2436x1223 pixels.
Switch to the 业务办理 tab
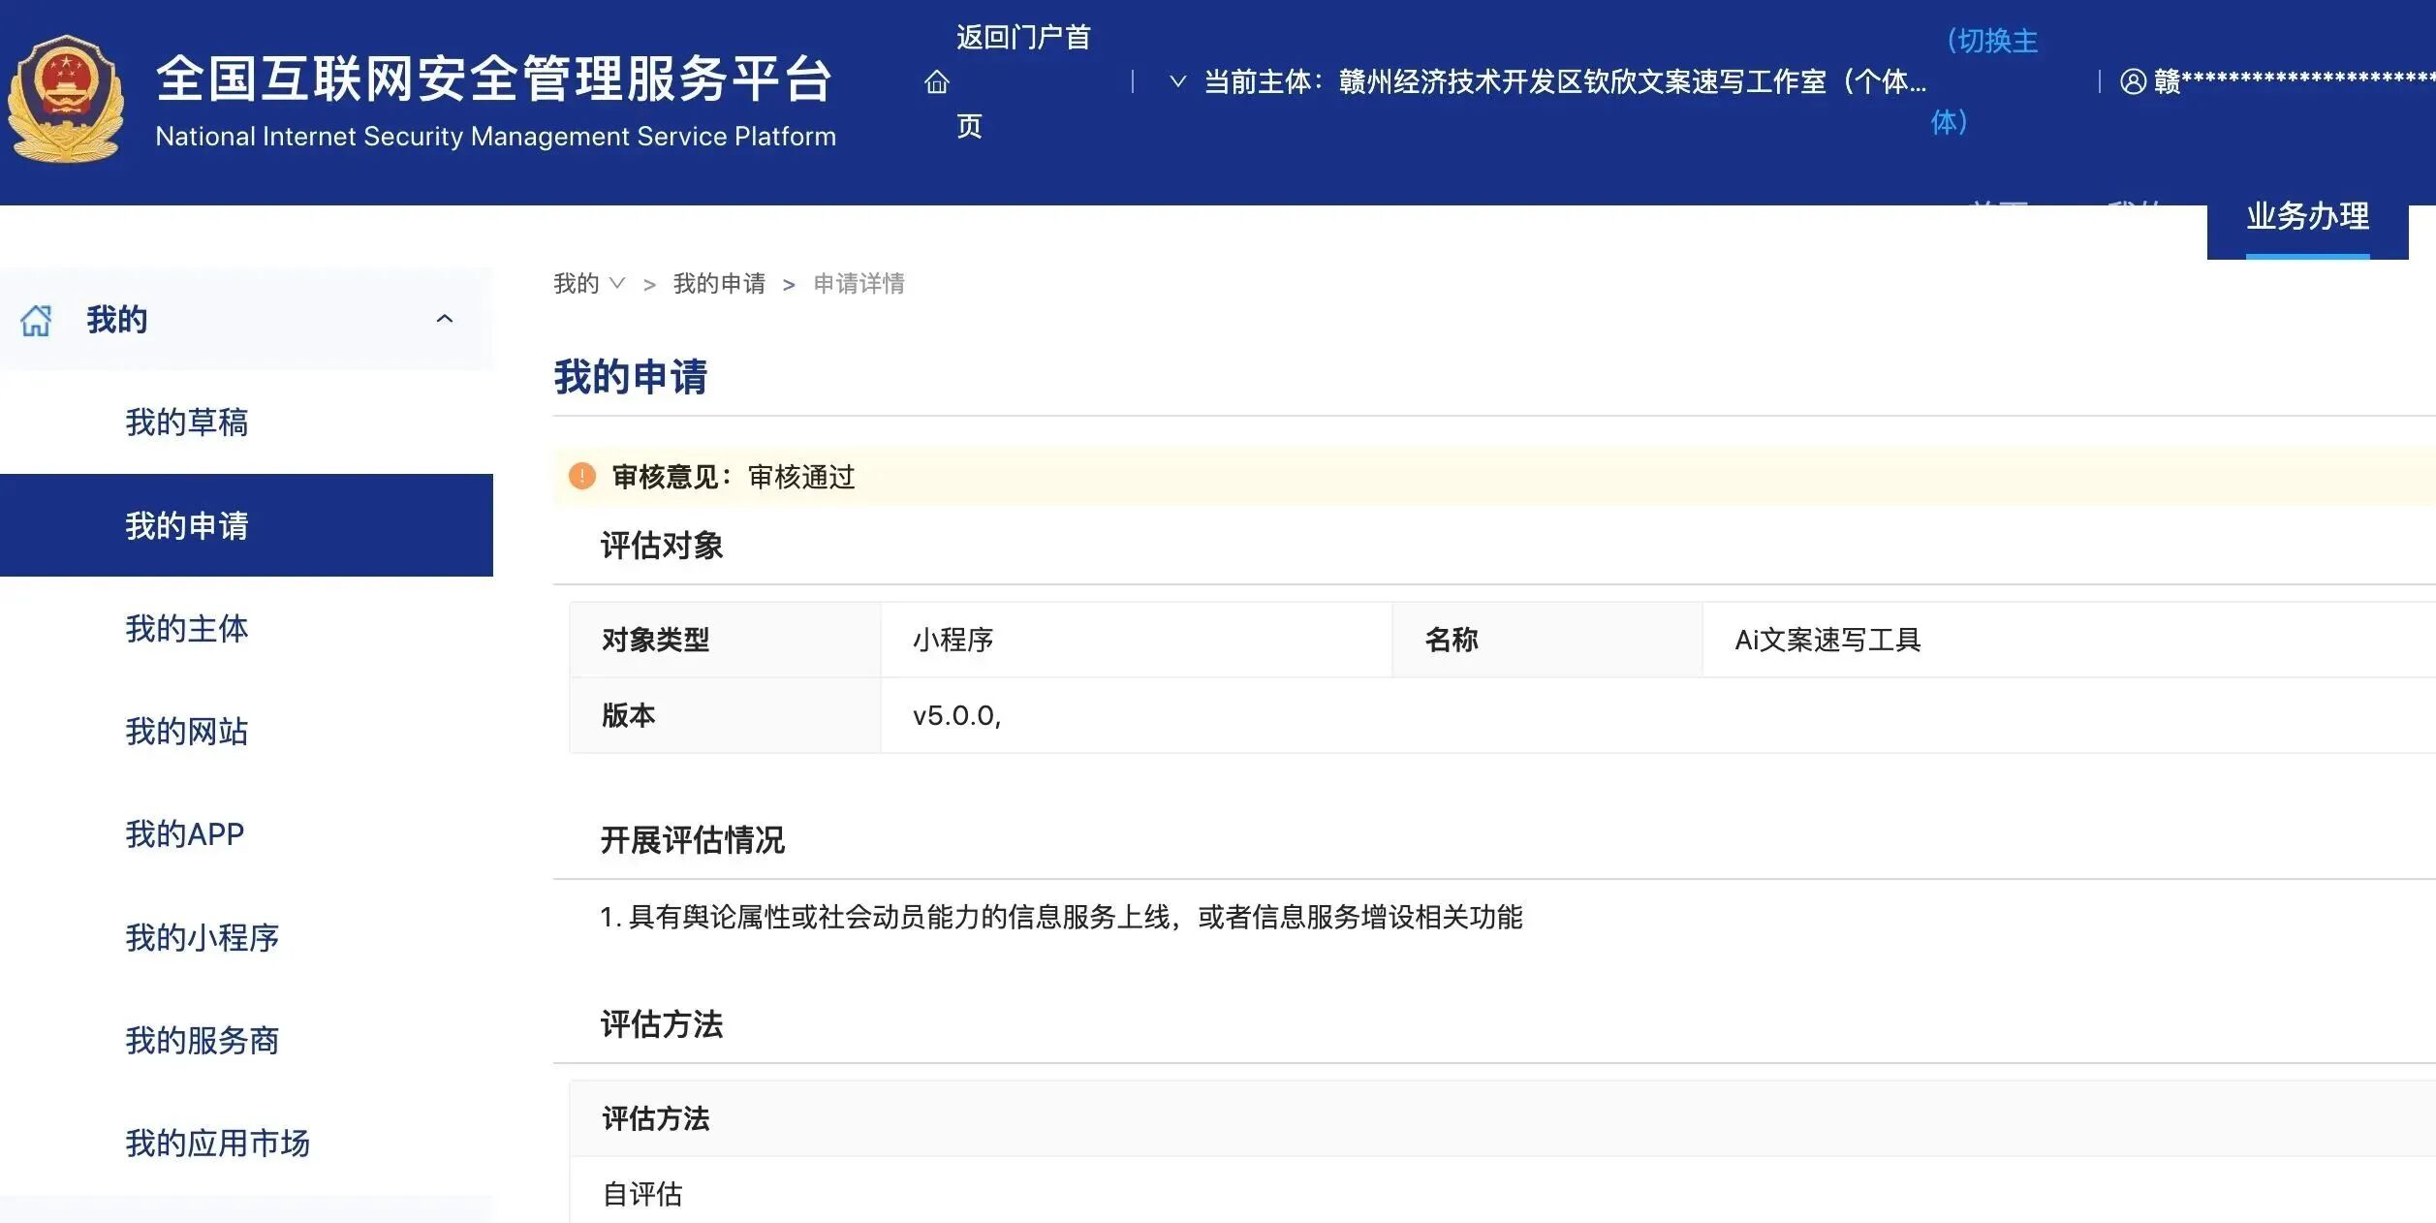[2307, 217]
